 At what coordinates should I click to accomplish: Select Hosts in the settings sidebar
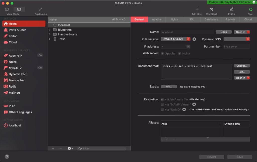24,24
